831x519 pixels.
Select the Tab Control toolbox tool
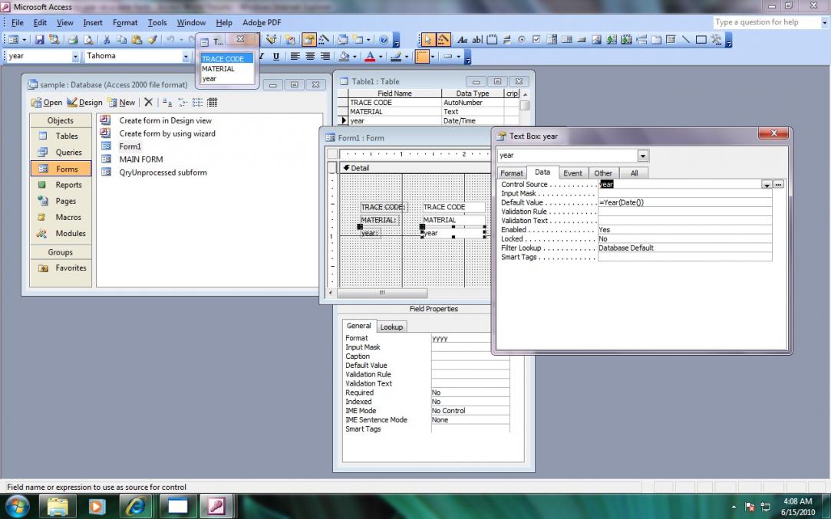[656, 40]
